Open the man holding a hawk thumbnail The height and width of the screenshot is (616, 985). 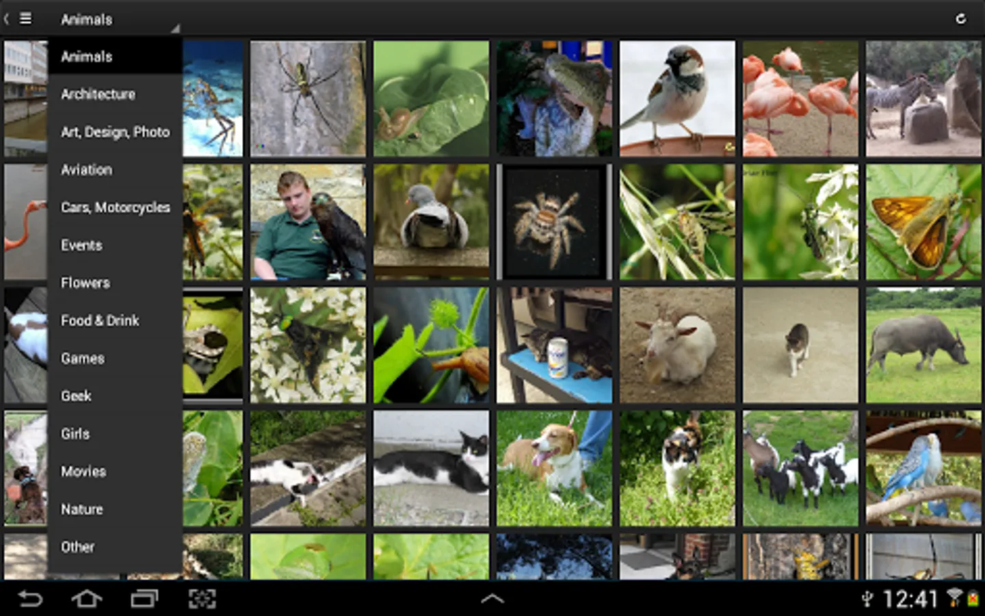(308, 222)
